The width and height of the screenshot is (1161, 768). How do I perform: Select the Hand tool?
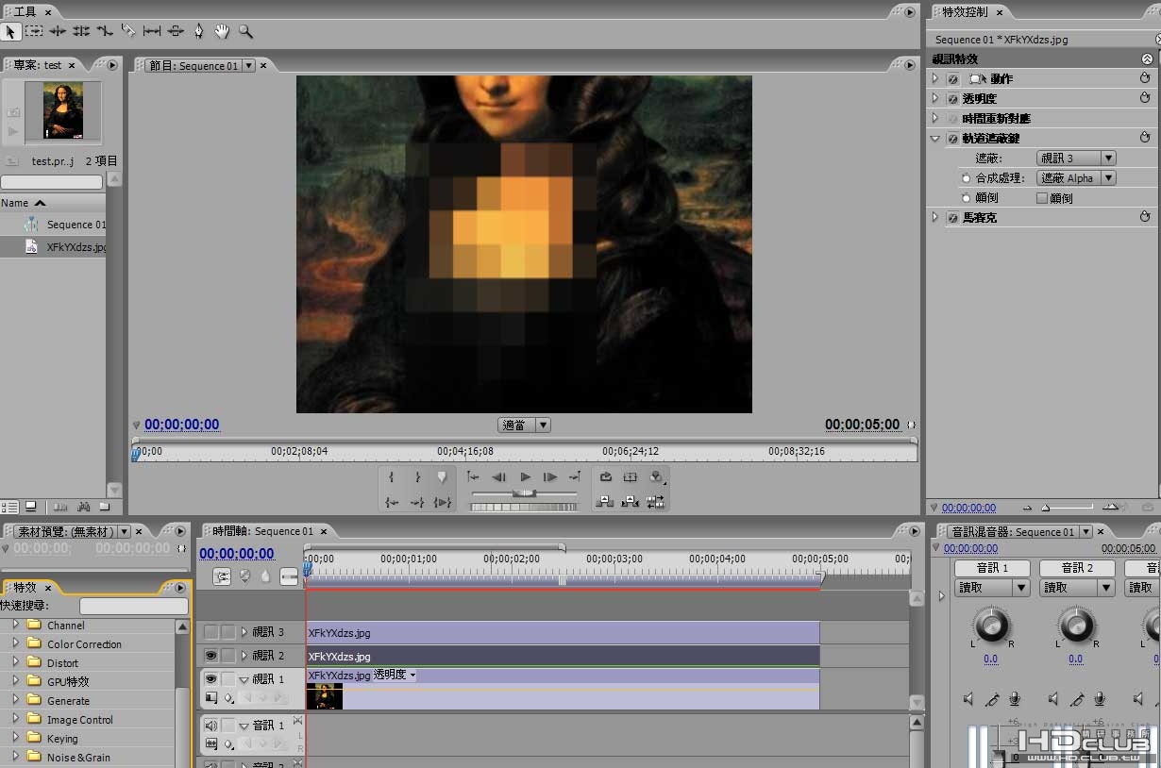tap(222, 31)
